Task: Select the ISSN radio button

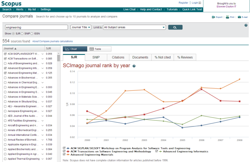Action: (32, 34)
